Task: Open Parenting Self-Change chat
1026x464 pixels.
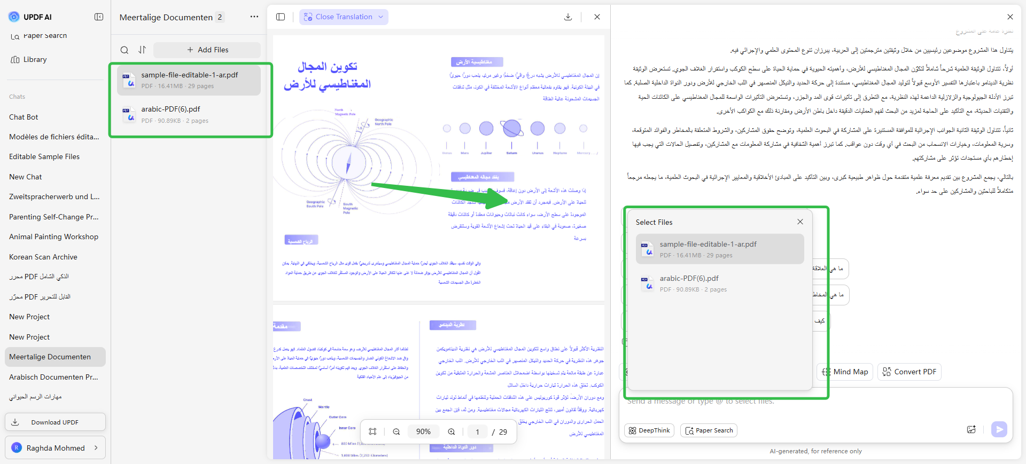Action: (54, 217)
